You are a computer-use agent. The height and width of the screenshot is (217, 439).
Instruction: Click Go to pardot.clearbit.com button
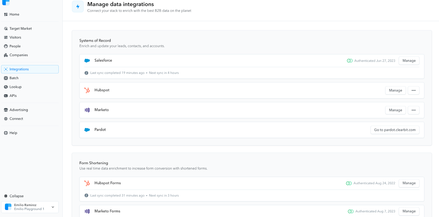pyautogui.click(x=395, y=130)
